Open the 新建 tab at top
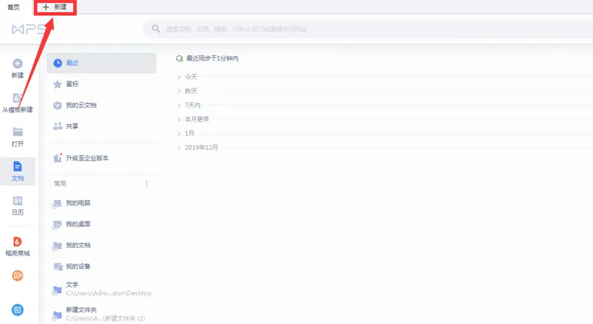Viewport: 593px width, 324px height. pos(55,7)
